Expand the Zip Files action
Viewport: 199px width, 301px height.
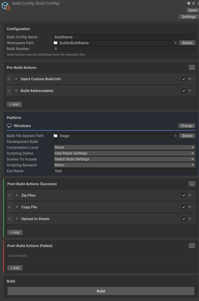17,195
